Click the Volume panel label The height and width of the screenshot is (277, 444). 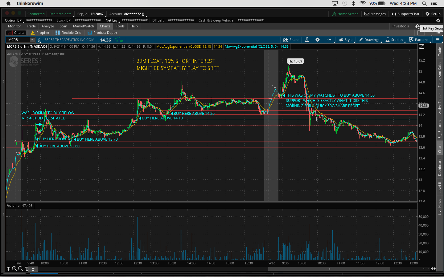(x=13, y=206)
